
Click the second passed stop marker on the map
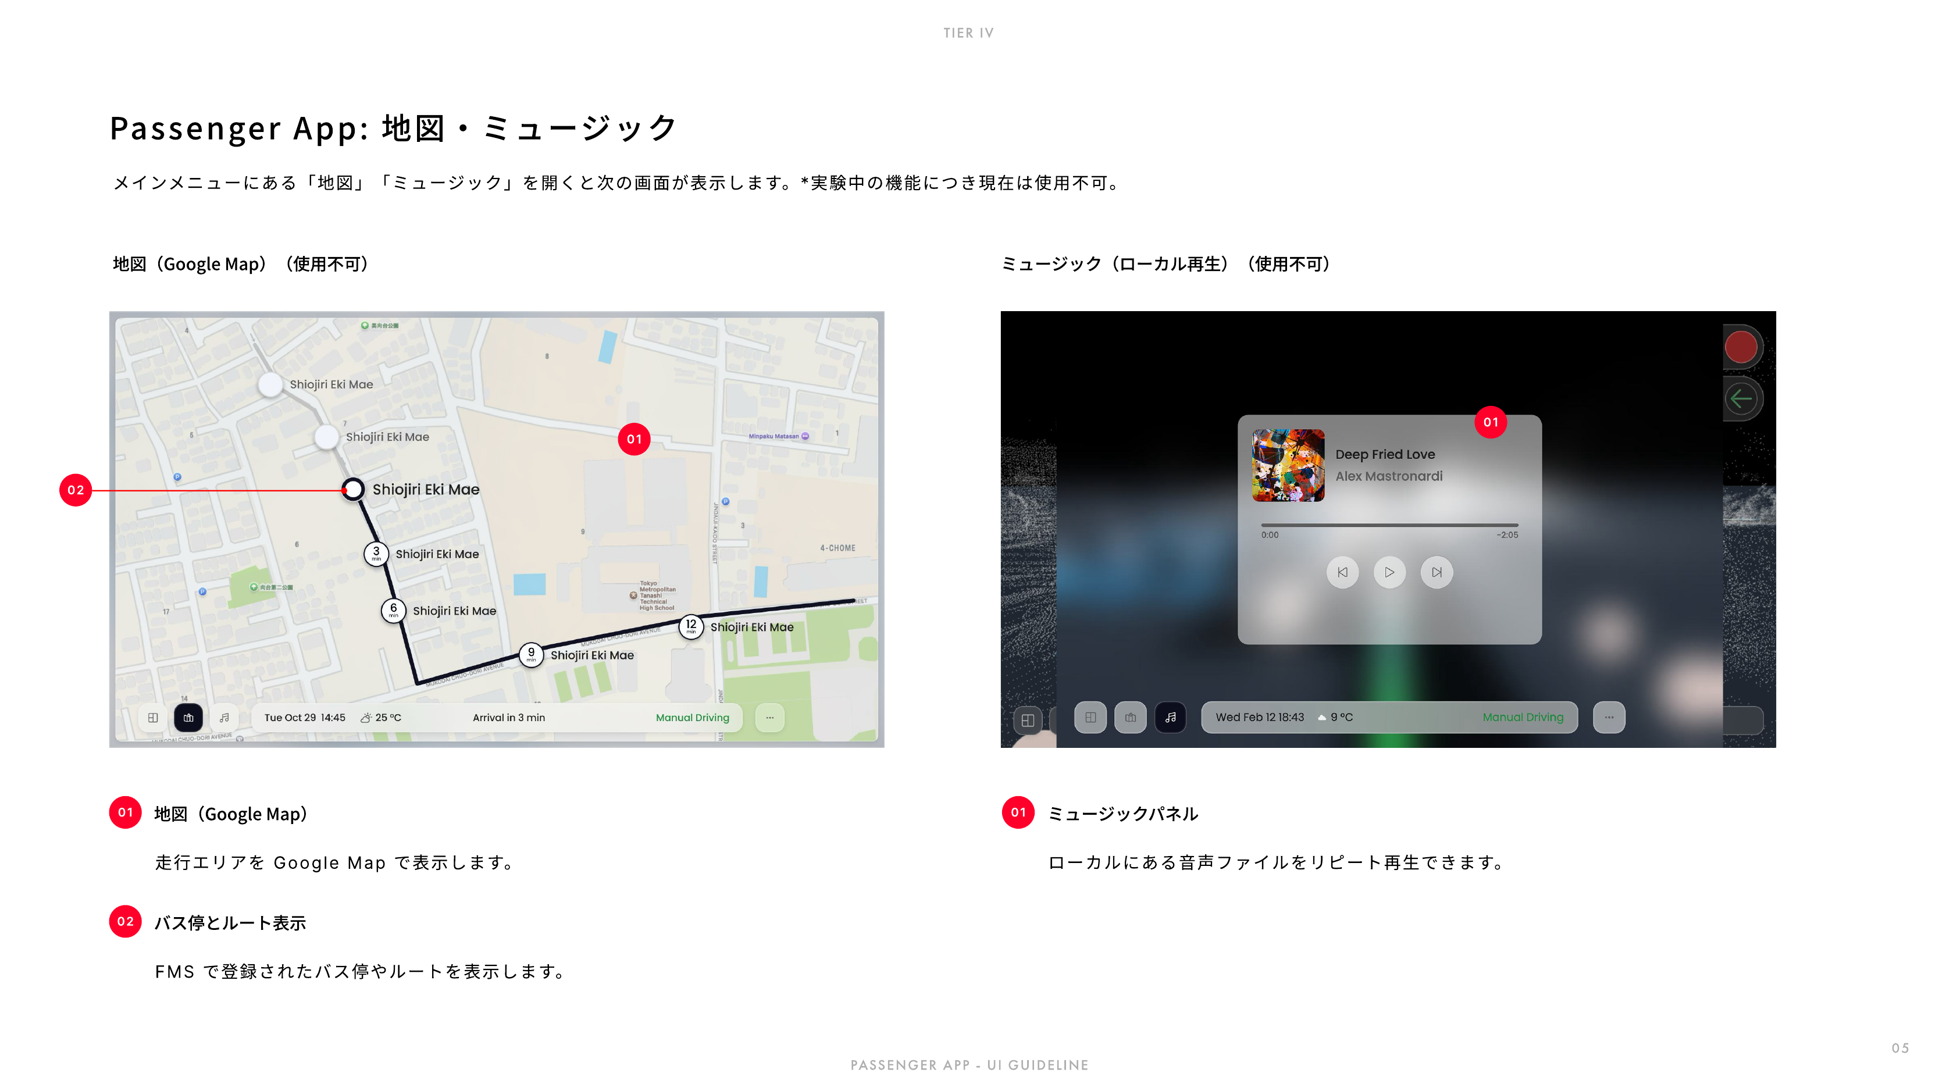point(327,437)
